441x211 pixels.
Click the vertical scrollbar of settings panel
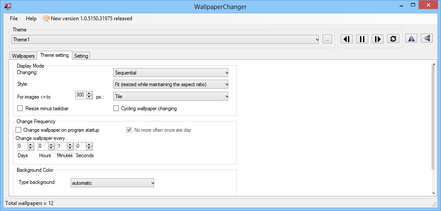433,118
